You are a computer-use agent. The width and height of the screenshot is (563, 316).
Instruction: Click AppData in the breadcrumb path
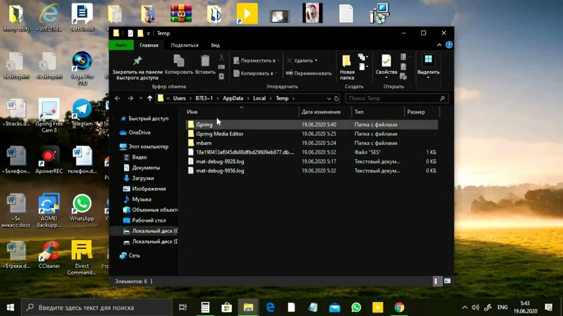[x=233, y=98]
